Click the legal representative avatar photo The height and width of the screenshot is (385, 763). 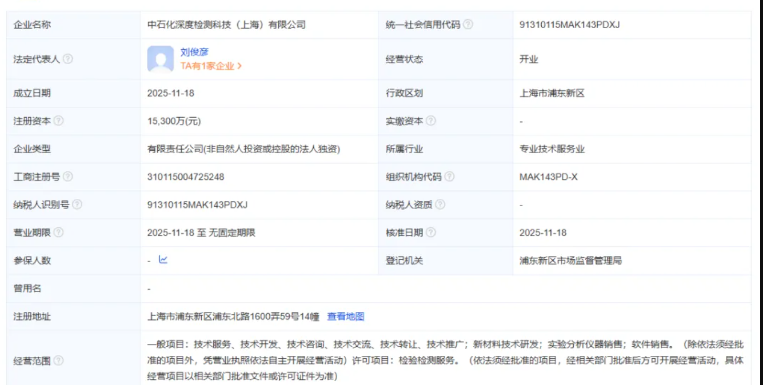pos(161,59)
